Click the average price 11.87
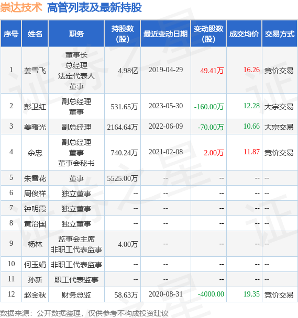 point(251,152)
